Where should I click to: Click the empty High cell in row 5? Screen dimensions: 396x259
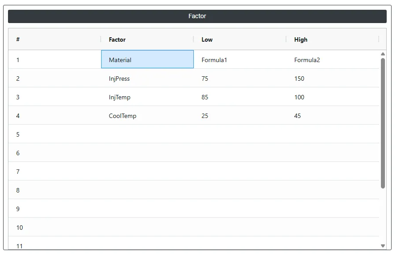pyautogui.click(x=333, y=134)
